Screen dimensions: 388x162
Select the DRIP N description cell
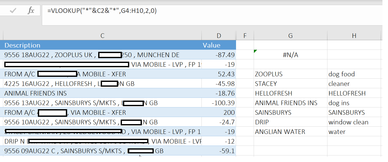coord(102,141)
